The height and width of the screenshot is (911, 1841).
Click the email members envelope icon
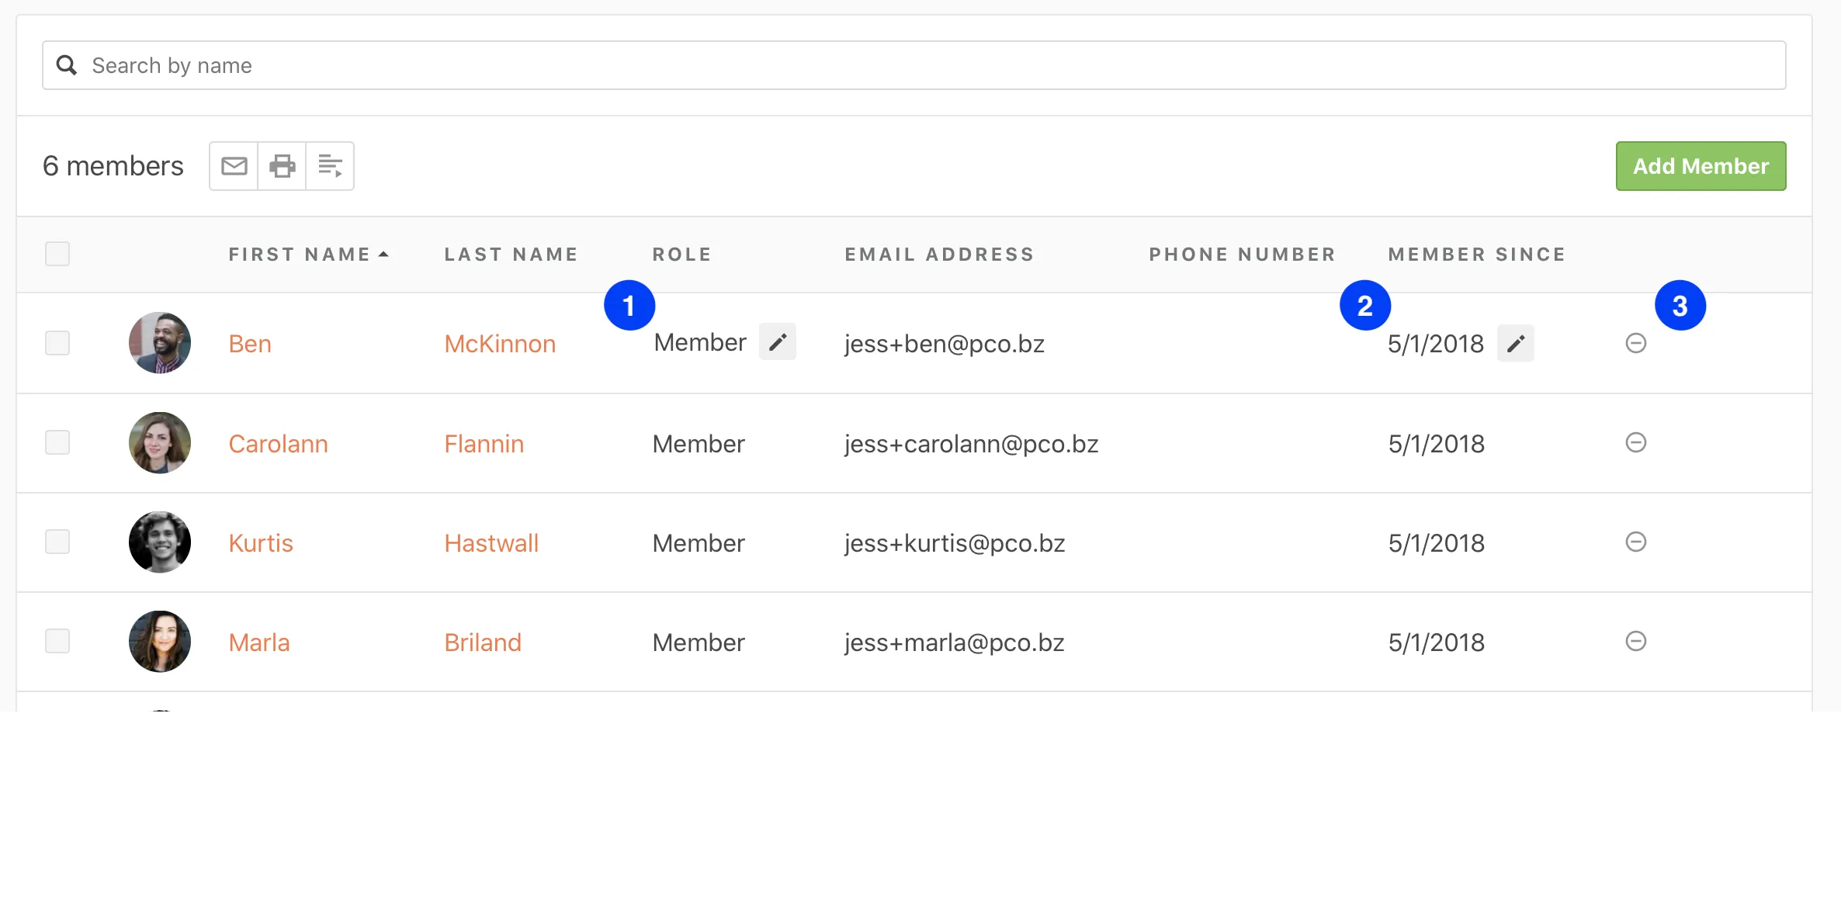point(234,166)
